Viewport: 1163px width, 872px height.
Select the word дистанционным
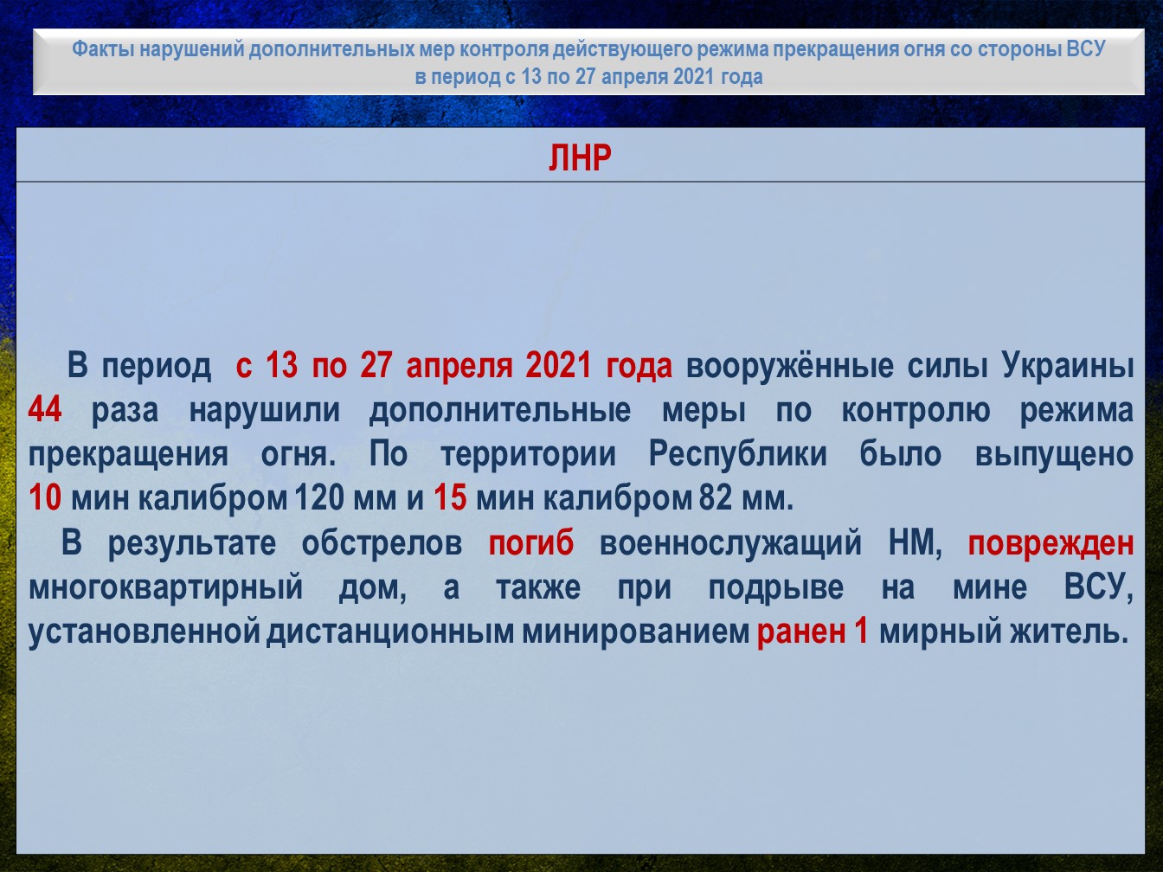[x=389, y=632]
